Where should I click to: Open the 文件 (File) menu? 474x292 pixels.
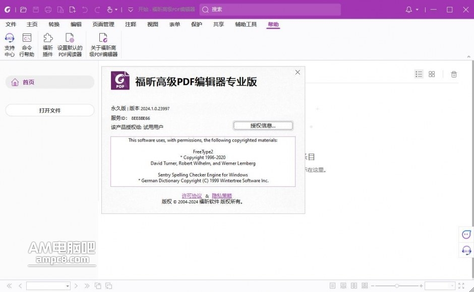pos(11,25)
